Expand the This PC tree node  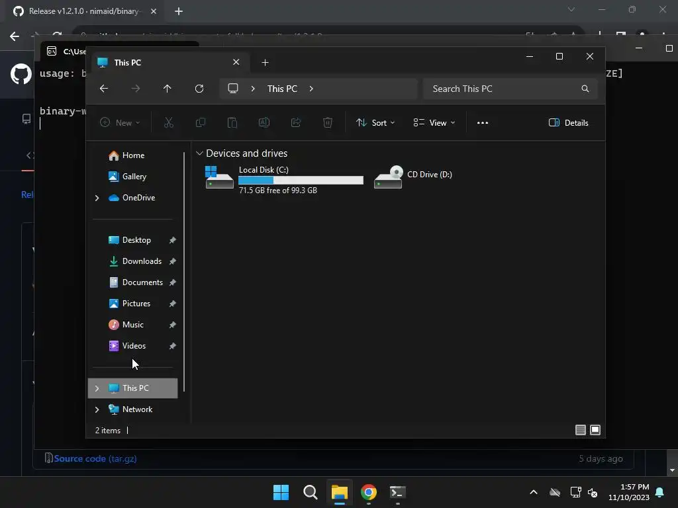coord(97,388)
